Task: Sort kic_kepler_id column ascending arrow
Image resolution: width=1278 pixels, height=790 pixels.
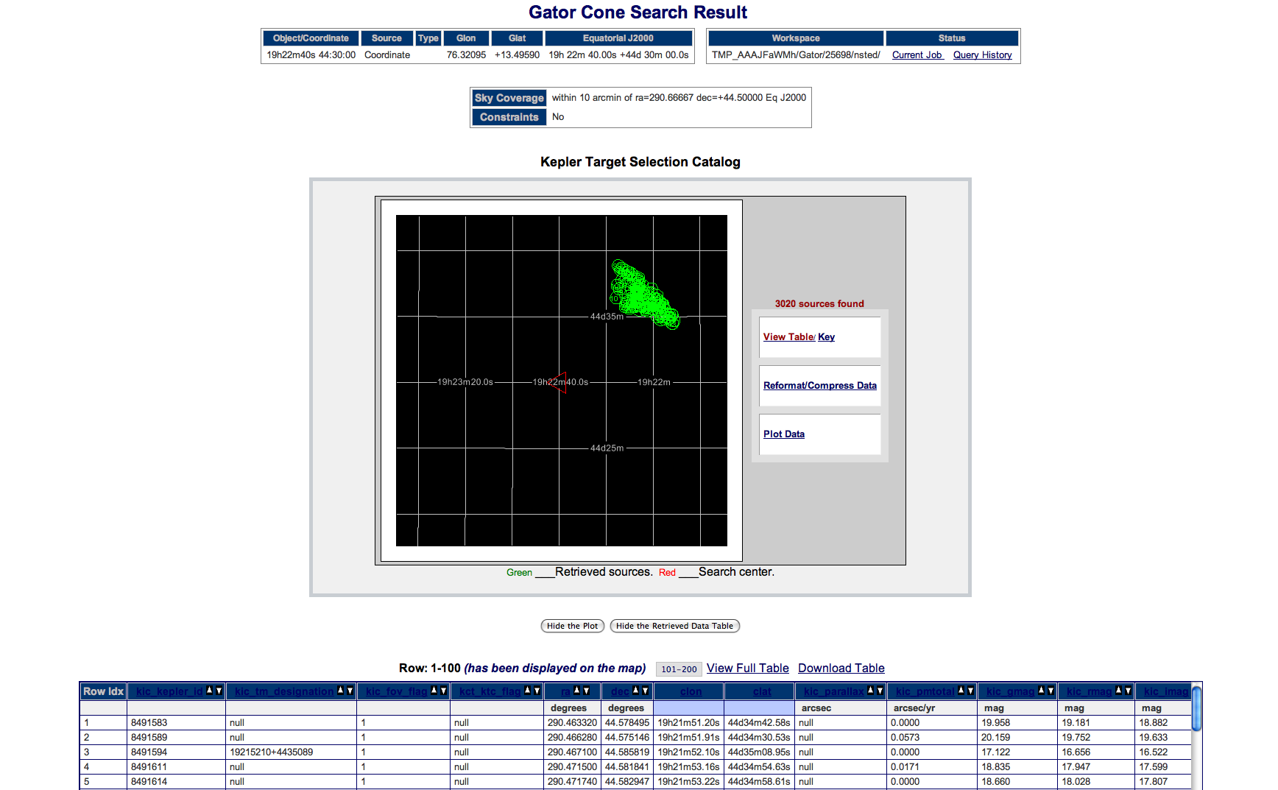Action: (x=210, y=691)
